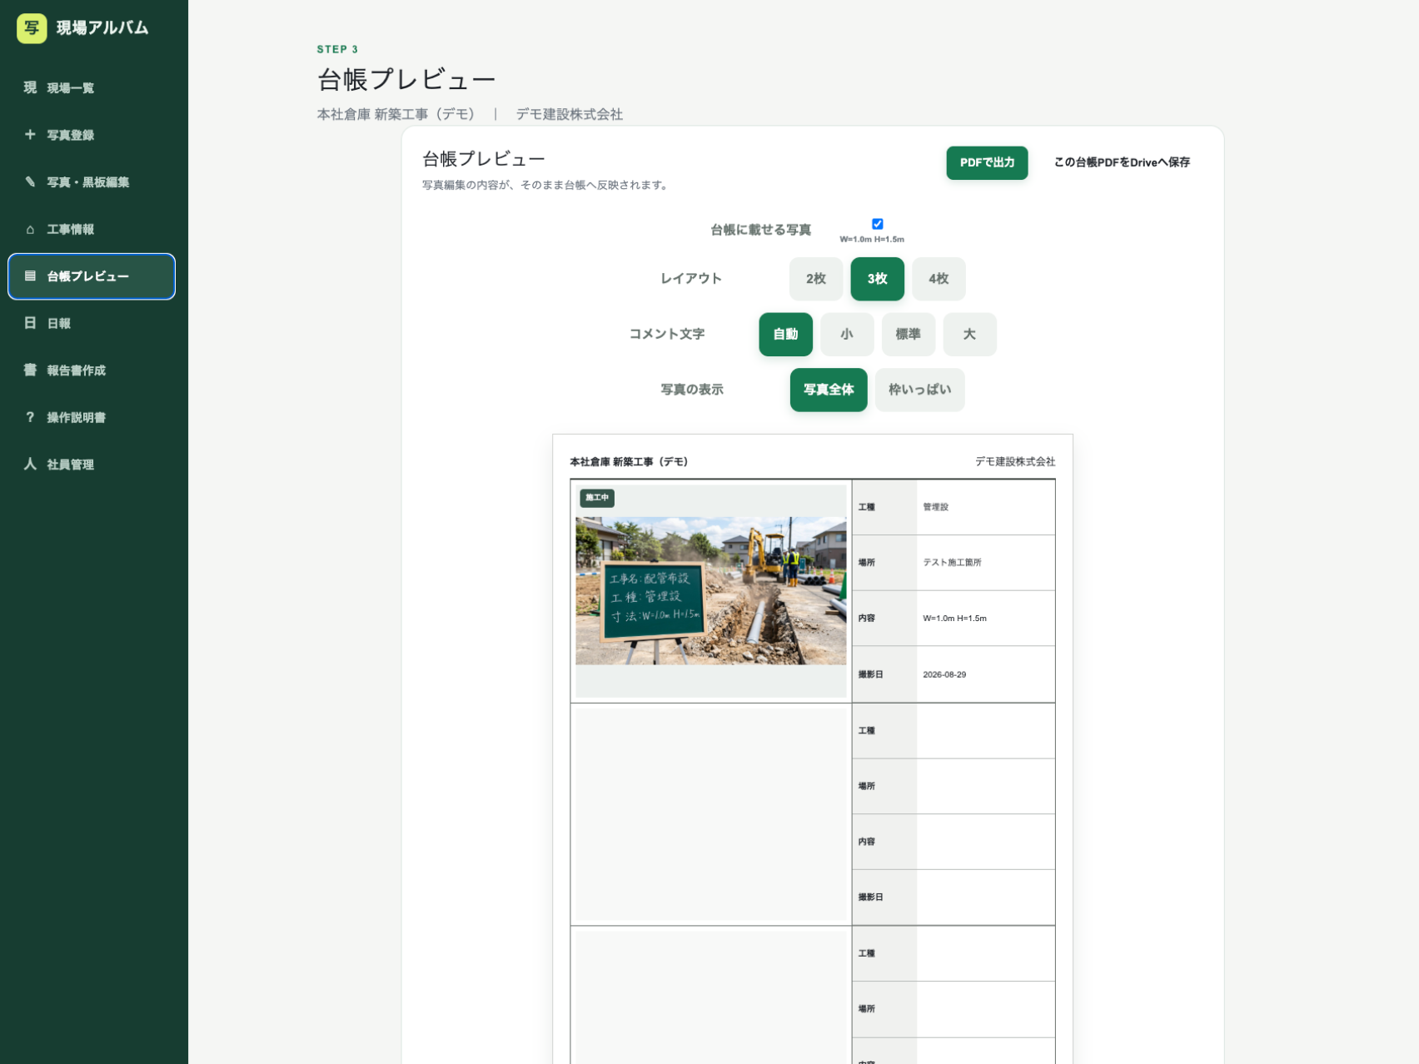1419x1064 pixels.
Task: Choose 枠いっぱい photo display mode
Action: tap(919, 390)
